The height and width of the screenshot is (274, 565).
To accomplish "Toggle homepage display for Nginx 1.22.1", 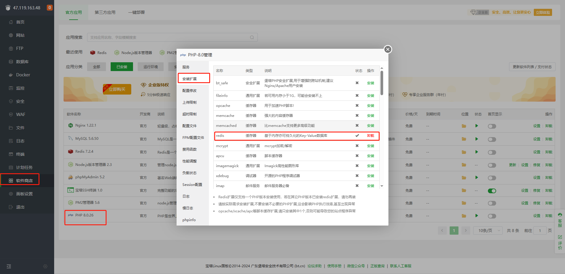I will [492, 126].
